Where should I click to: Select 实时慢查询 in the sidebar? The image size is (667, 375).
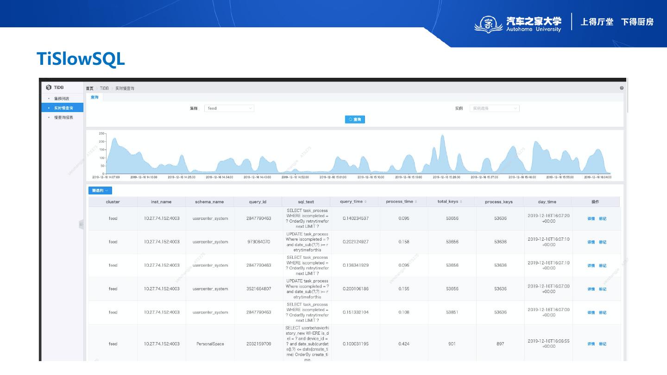point(63,108)
